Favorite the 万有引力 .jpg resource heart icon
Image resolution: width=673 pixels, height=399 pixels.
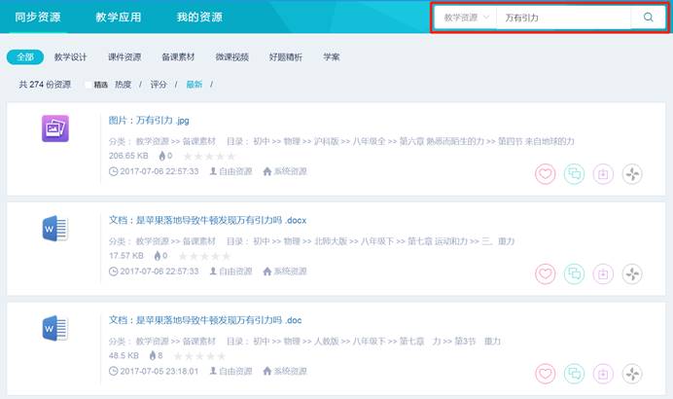pos(545,174)
